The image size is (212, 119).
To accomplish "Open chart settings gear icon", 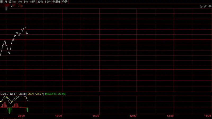I will coord(201,6).
